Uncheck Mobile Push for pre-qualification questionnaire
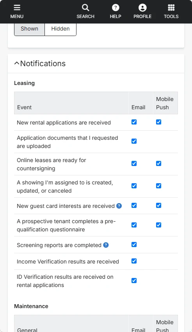The width and height of the screenshot is (192, 332). pos(159,225)
